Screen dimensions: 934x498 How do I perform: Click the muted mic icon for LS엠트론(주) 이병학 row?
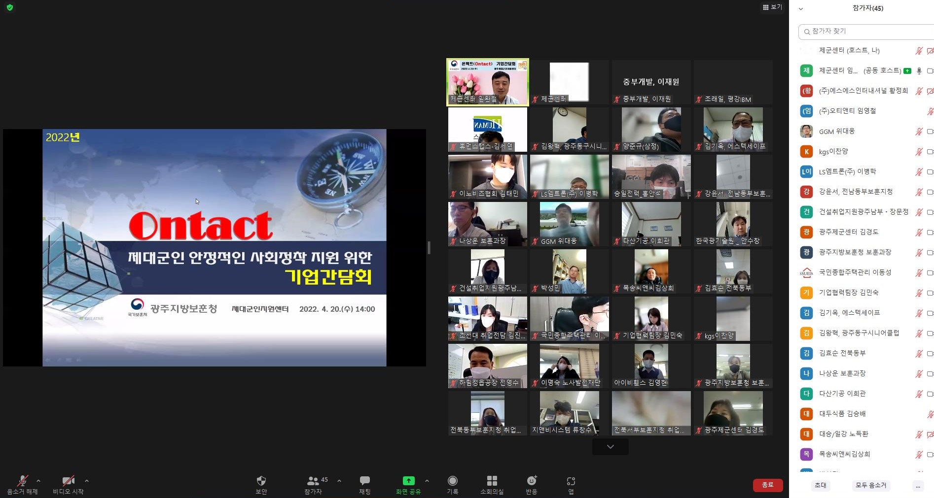919,172
